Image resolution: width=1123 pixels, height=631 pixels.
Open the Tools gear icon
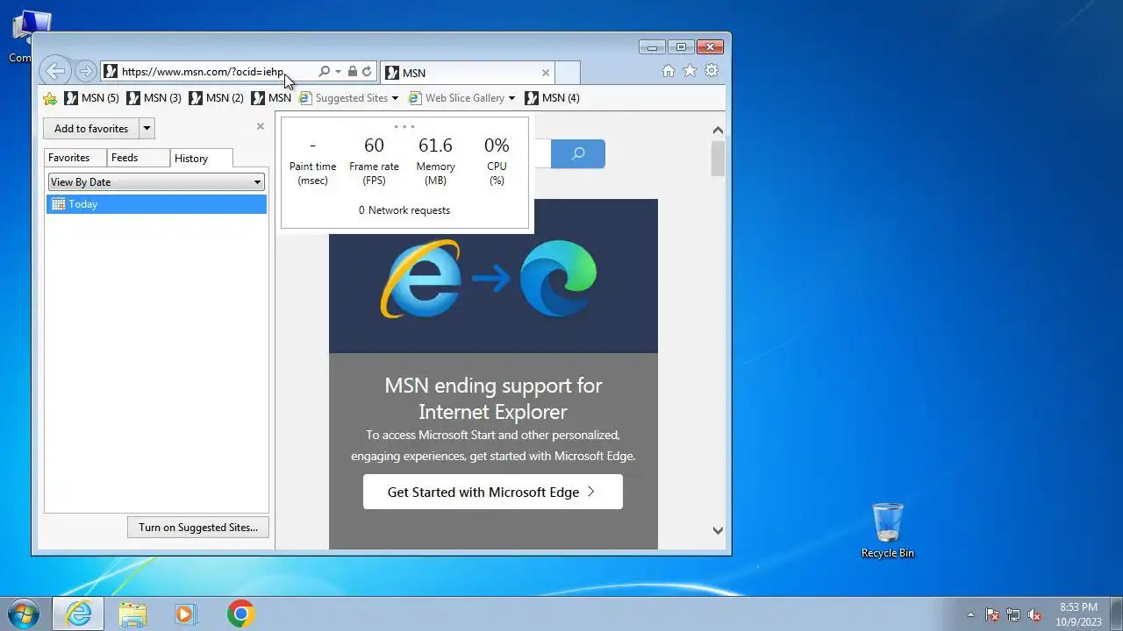coord(712,71)
